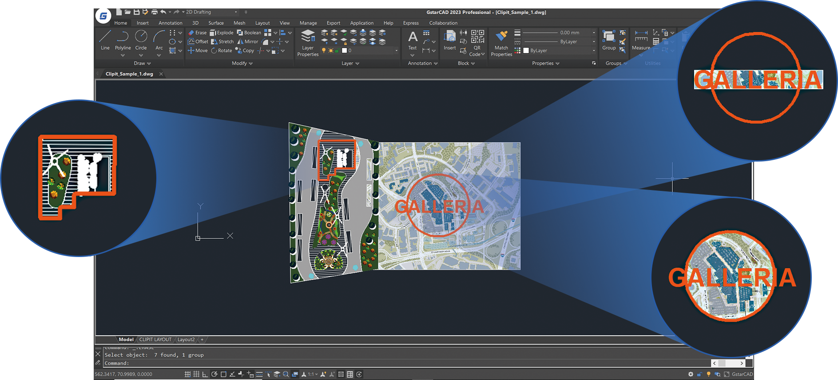
Task: Click the Measure tool
Action: 641,40
